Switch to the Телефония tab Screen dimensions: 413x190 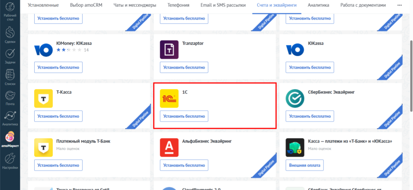tap(178, 5)
